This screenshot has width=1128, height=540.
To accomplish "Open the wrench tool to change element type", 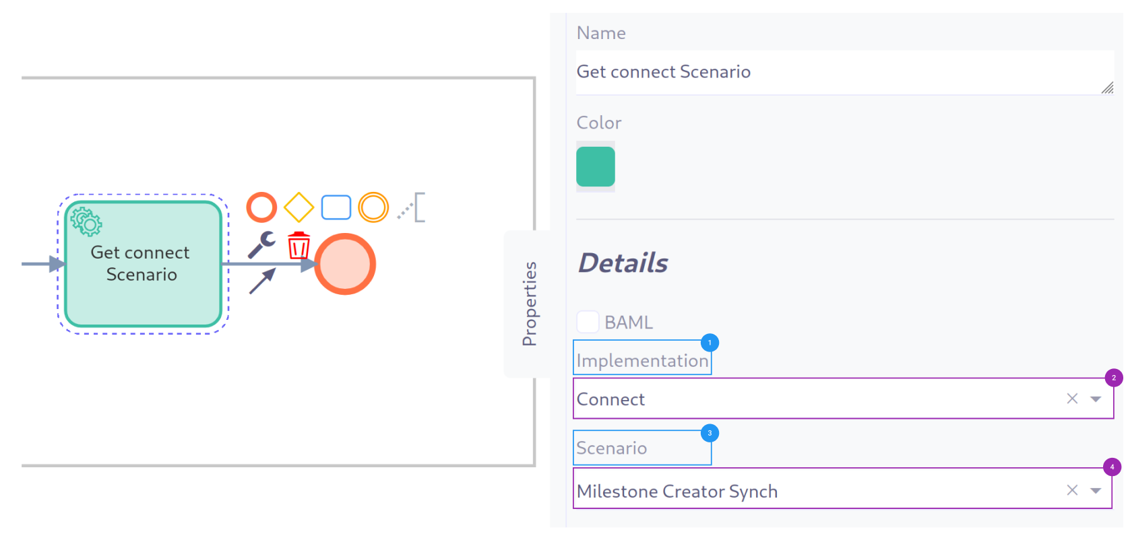I will (x=261, y=244).
